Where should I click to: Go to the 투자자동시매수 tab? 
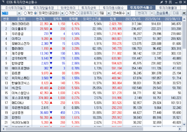pyautogui.click(x=113, y=8)
